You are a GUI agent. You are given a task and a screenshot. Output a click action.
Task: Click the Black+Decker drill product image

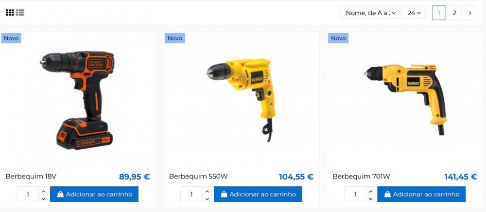click(77, 101)
